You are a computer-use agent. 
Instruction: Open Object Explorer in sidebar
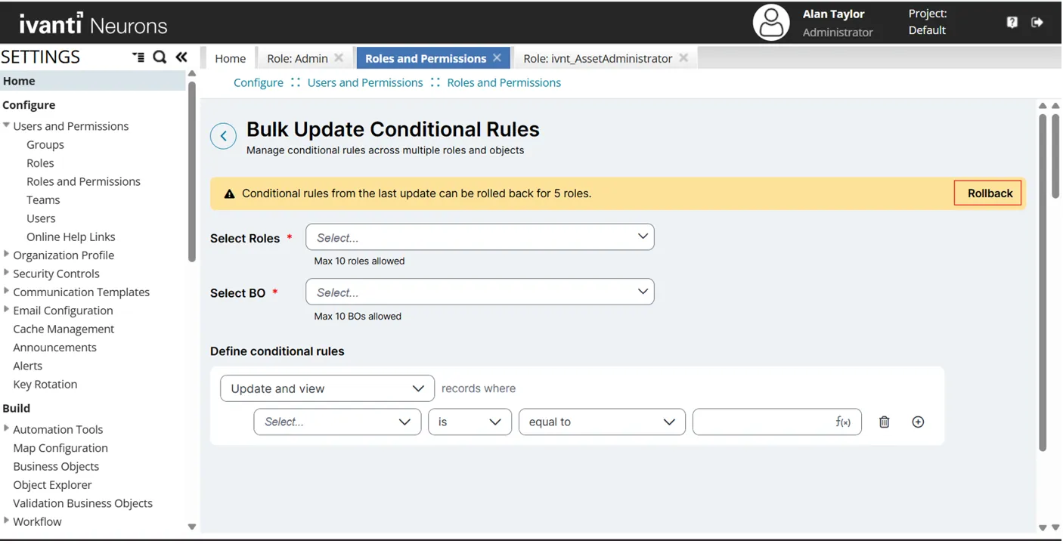click(52, 485)
